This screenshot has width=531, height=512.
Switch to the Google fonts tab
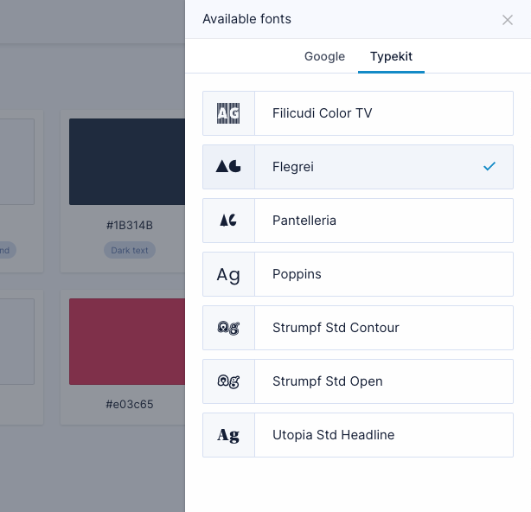(324, 56)
